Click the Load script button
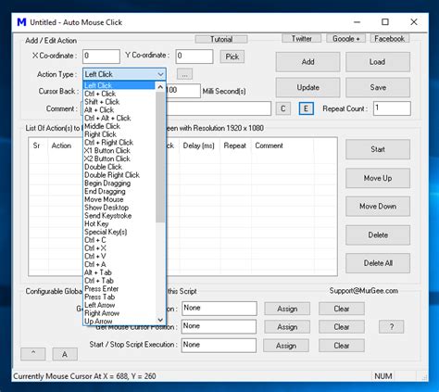This screenshot has width=439, height=392. [378, 62]
